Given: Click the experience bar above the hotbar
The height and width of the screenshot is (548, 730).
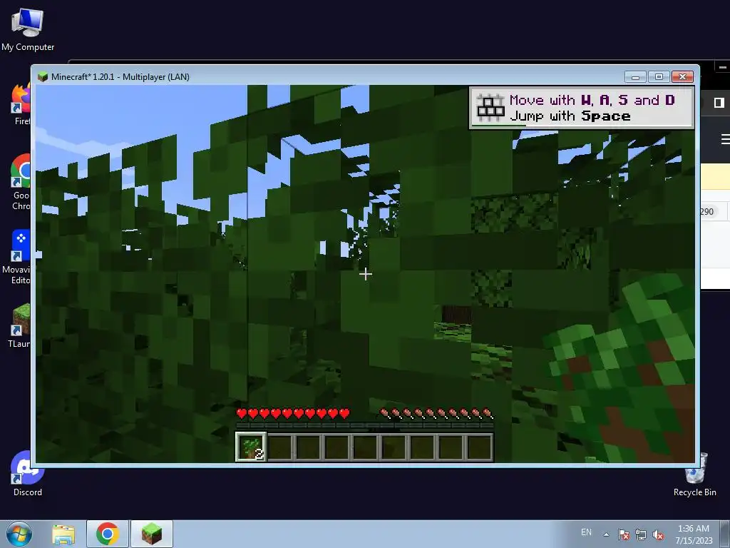Looking at the screenshot, I should tap(364, 425).
